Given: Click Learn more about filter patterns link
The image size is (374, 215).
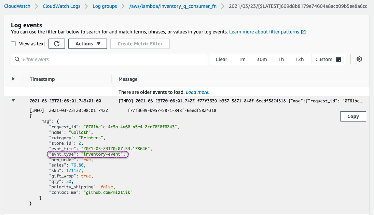Looking at the screenshot, I should [264, 32].
